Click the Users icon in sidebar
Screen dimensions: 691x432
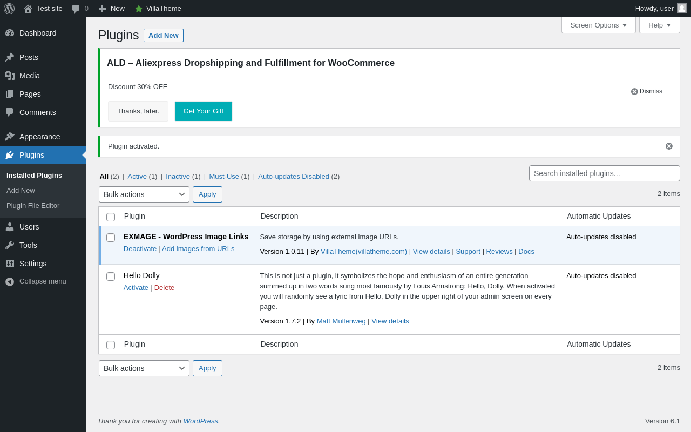click(x=10, y=227)
